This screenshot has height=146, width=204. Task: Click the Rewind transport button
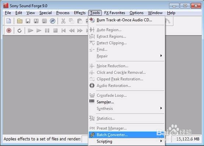pyautogui.click(x=72, y=31)
